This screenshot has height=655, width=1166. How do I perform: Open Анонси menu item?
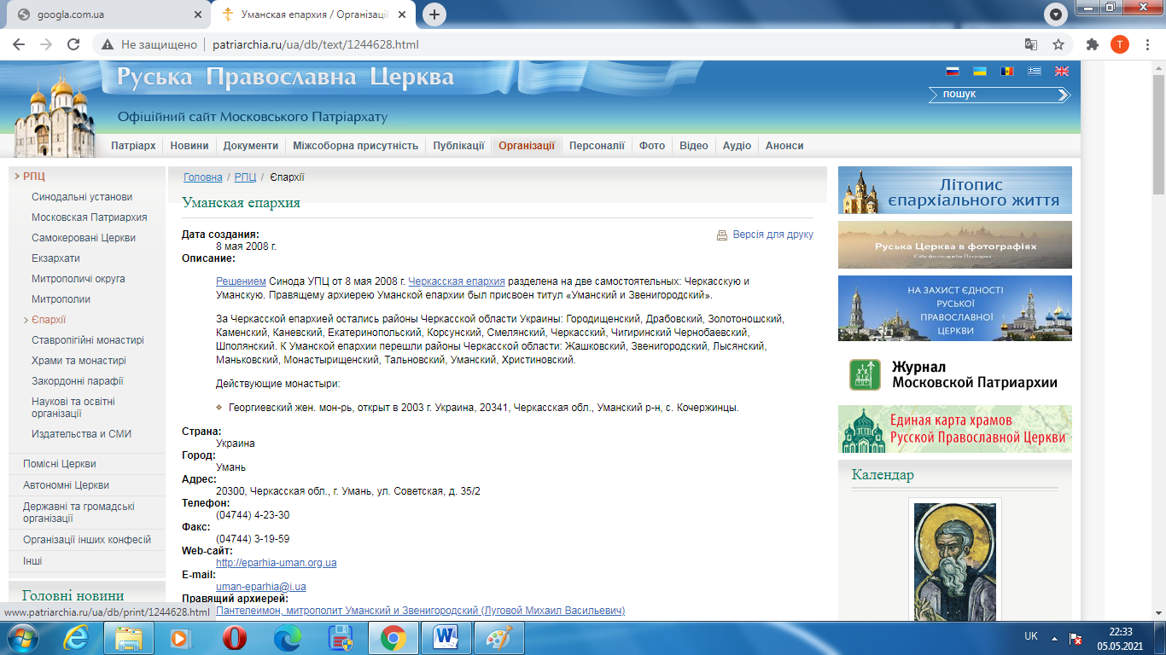click(784, 146)
